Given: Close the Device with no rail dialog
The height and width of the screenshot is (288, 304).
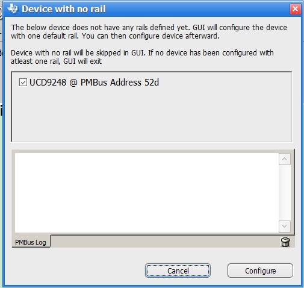Looking at the screenshot, I should (295, 9).
